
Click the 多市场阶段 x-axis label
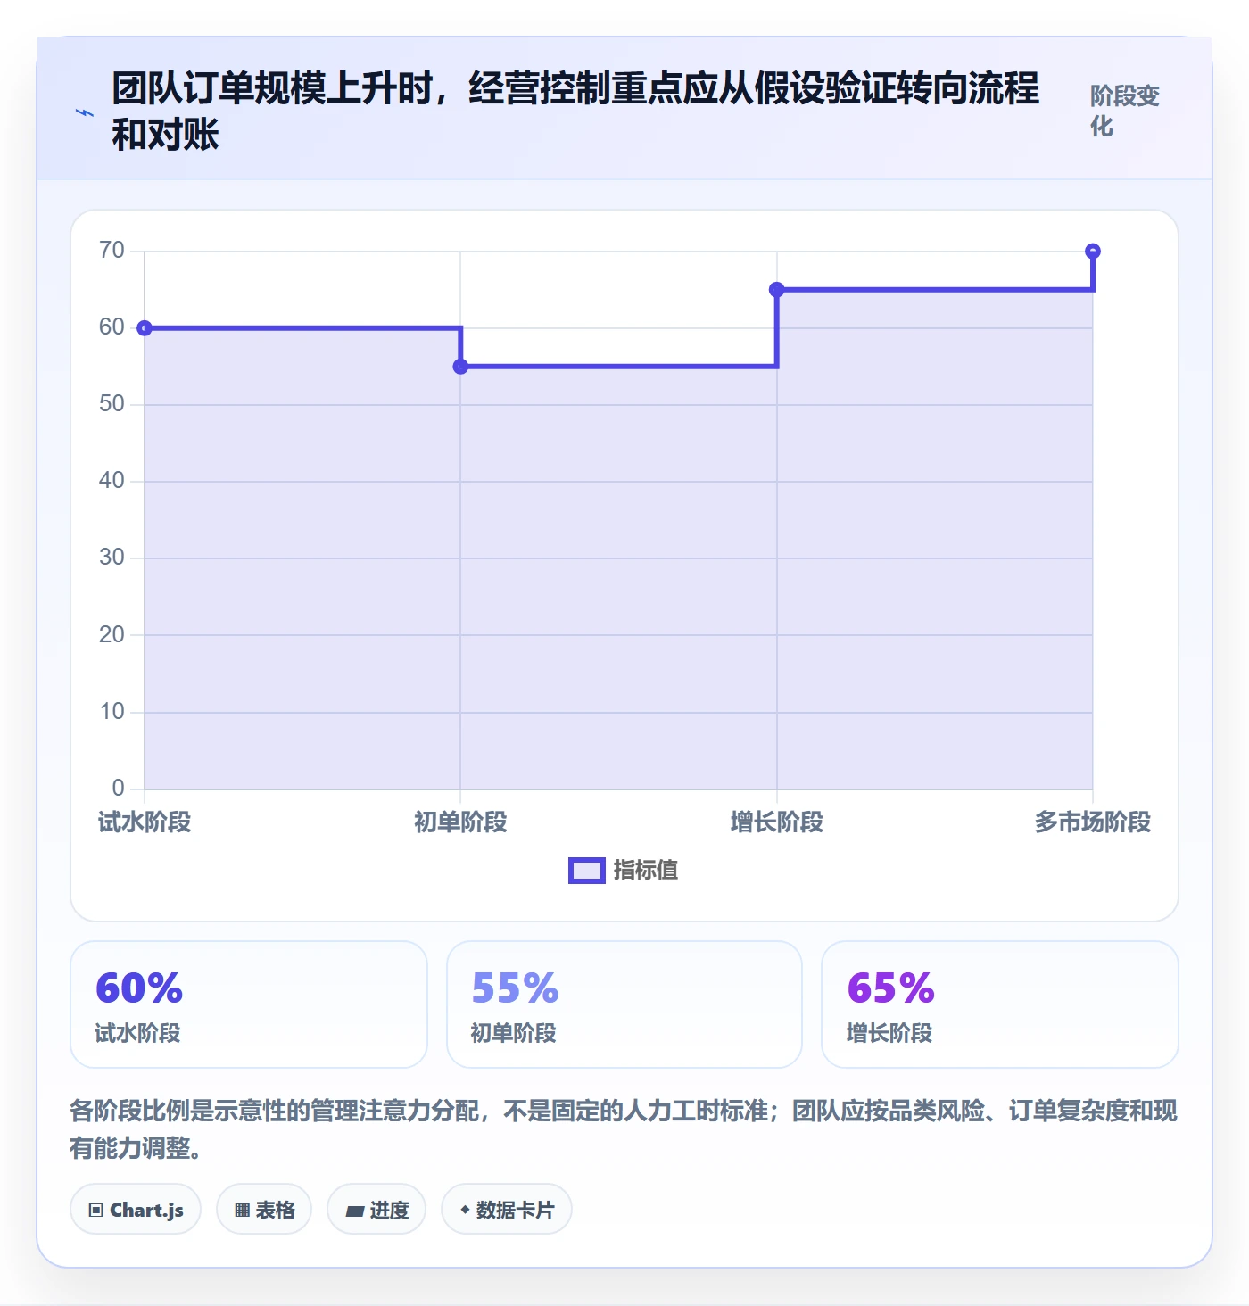click(x=1093, y=822)
